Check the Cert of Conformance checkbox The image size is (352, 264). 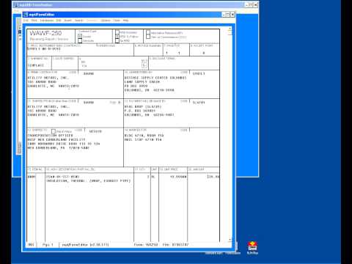[x=148, y=37]
